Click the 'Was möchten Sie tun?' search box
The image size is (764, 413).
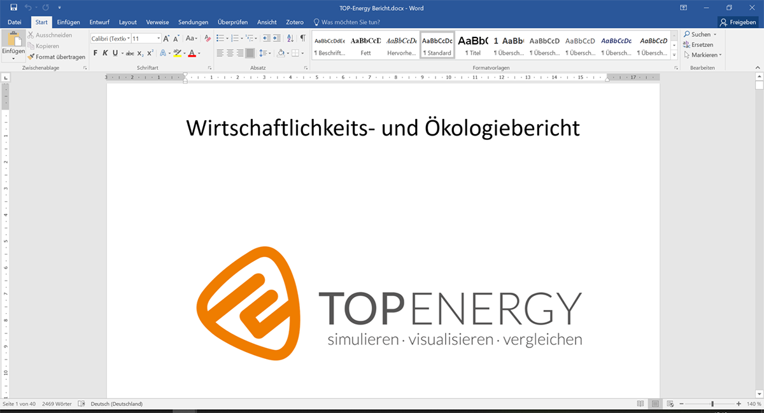[x=347, y=22]
